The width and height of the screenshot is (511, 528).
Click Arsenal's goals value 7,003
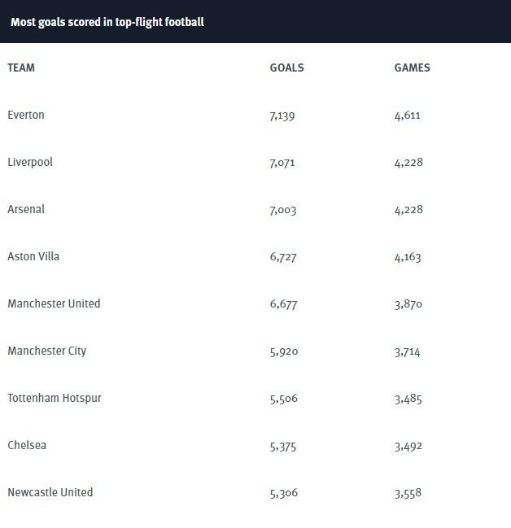coord(283,210)
